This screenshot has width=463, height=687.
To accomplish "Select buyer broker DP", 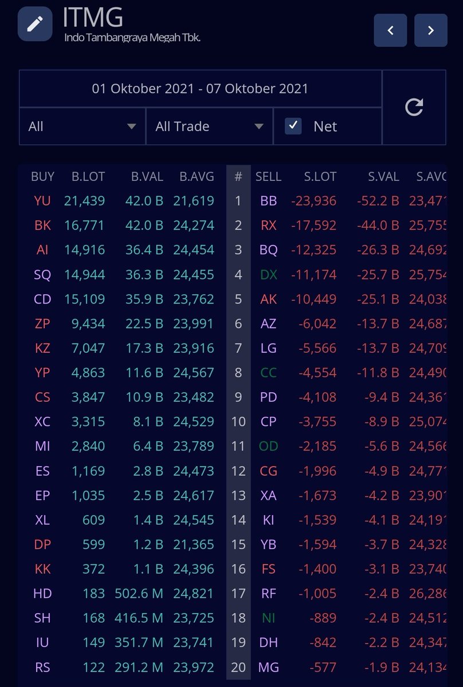I will [x=42, y=544].
